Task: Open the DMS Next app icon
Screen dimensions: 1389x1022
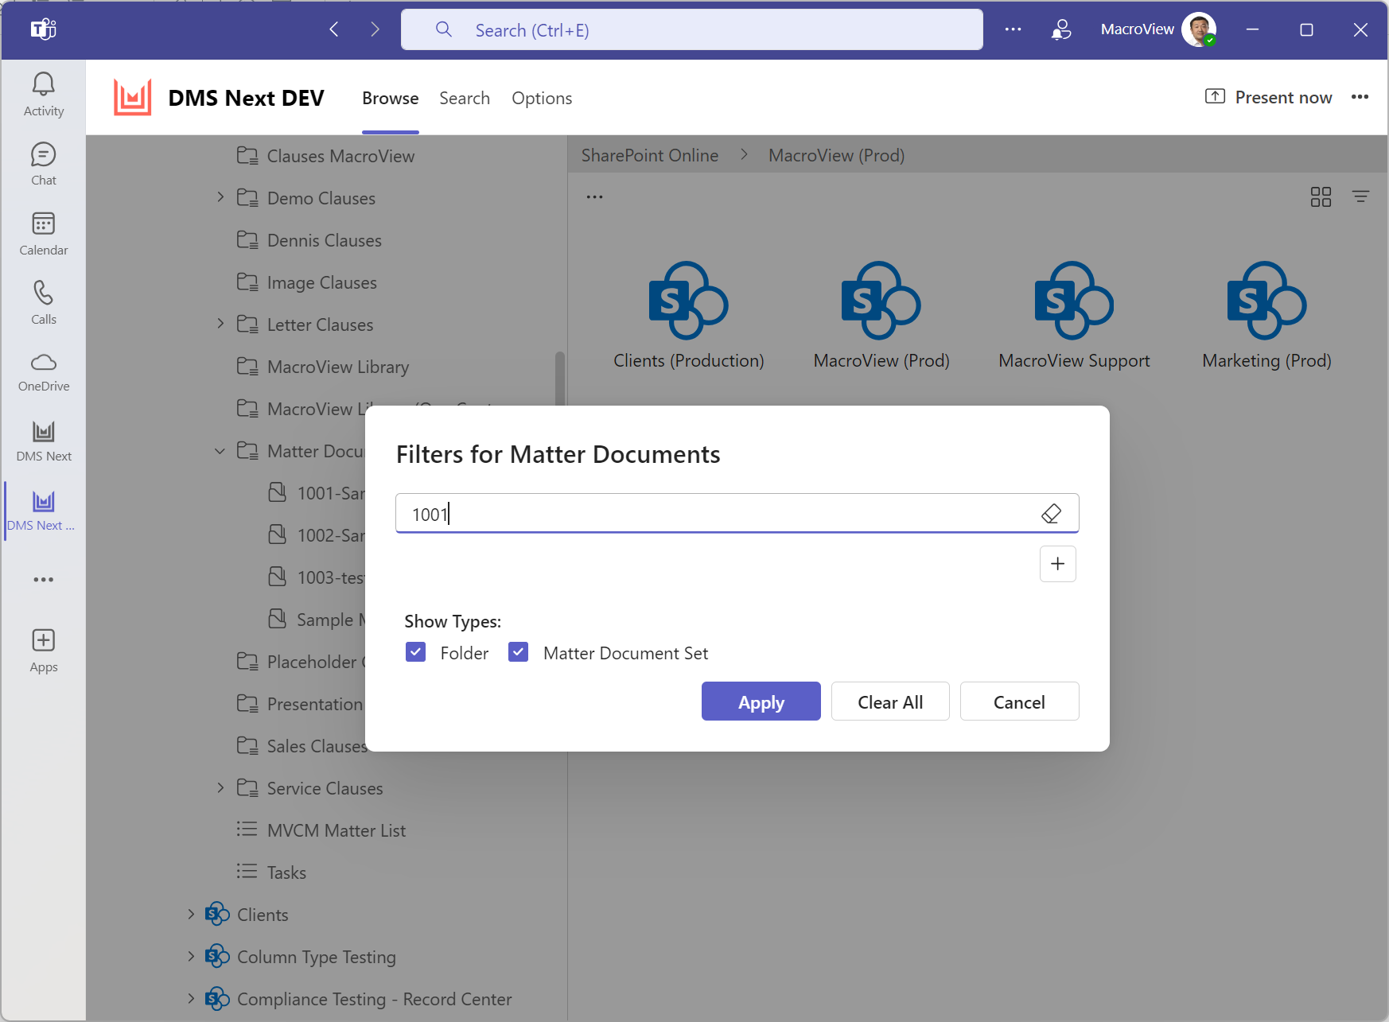Action: [x=43, y=441]
